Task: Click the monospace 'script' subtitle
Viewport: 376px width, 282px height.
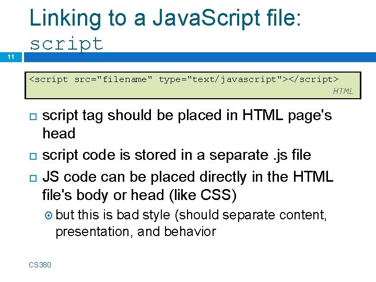Action: (67, 44)
